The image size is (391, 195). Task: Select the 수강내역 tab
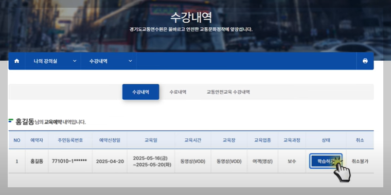point(140,92)
